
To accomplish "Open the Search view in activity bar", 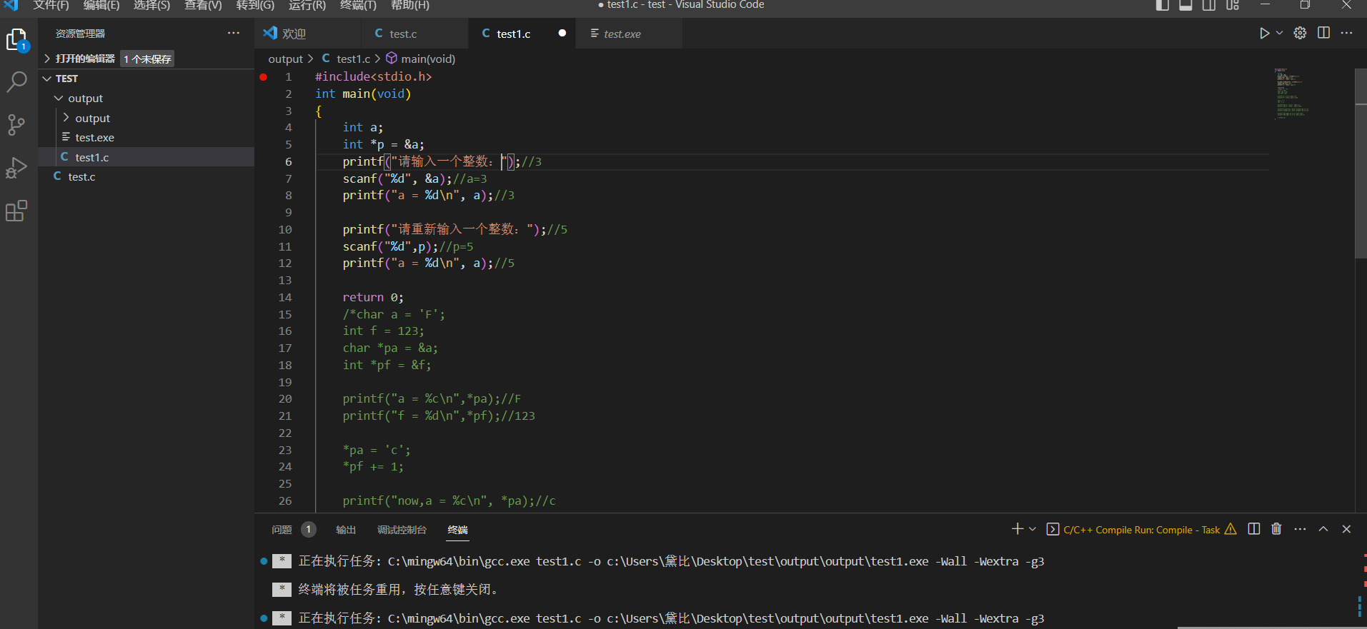I will [x=17, y=82].
